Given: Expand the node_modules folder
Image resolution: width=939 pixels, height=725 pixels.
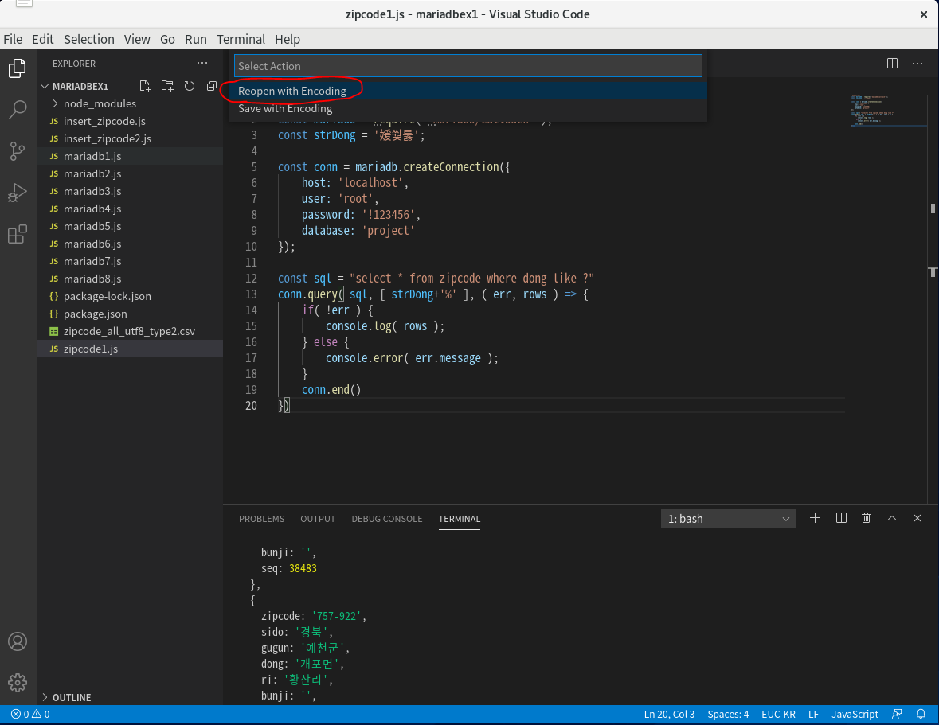Looking at the screenshot, I should coord(130,103).
